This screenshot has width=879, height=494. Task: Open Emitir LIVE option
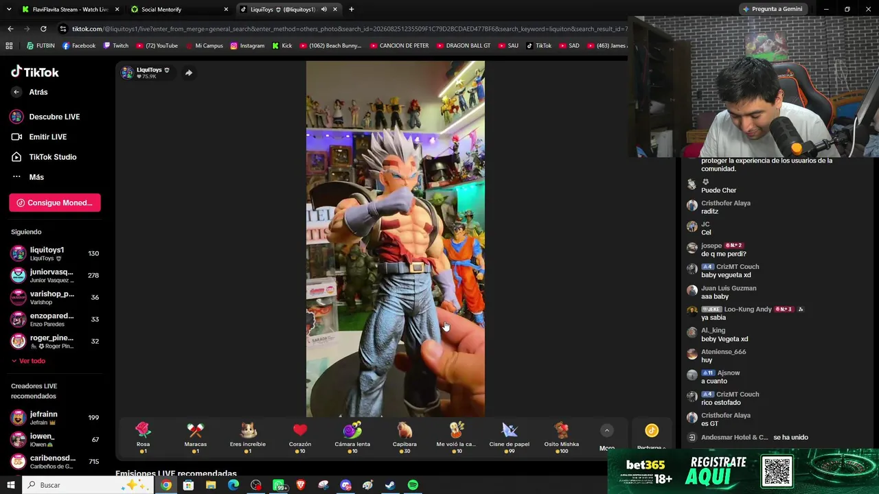[x=47, y=137]
